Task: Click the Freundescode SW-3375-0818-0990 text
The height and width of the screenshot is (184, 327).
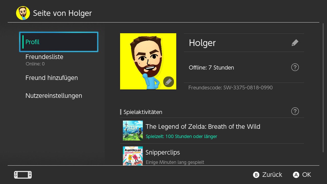Action: point(230,88)
